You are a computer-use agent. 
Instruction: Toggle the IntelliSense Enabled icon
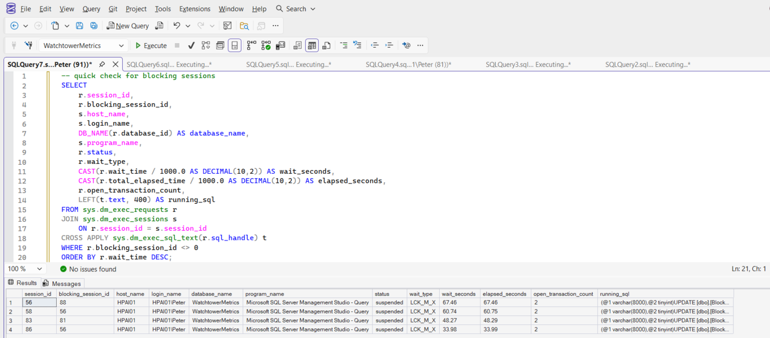[234, 46]
